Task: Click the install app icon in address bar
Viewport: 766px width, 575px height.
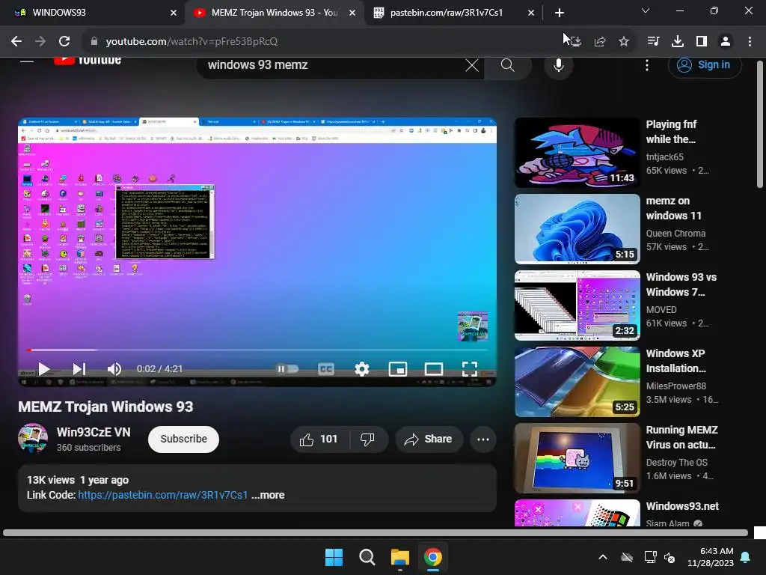Action: point(576,42)
